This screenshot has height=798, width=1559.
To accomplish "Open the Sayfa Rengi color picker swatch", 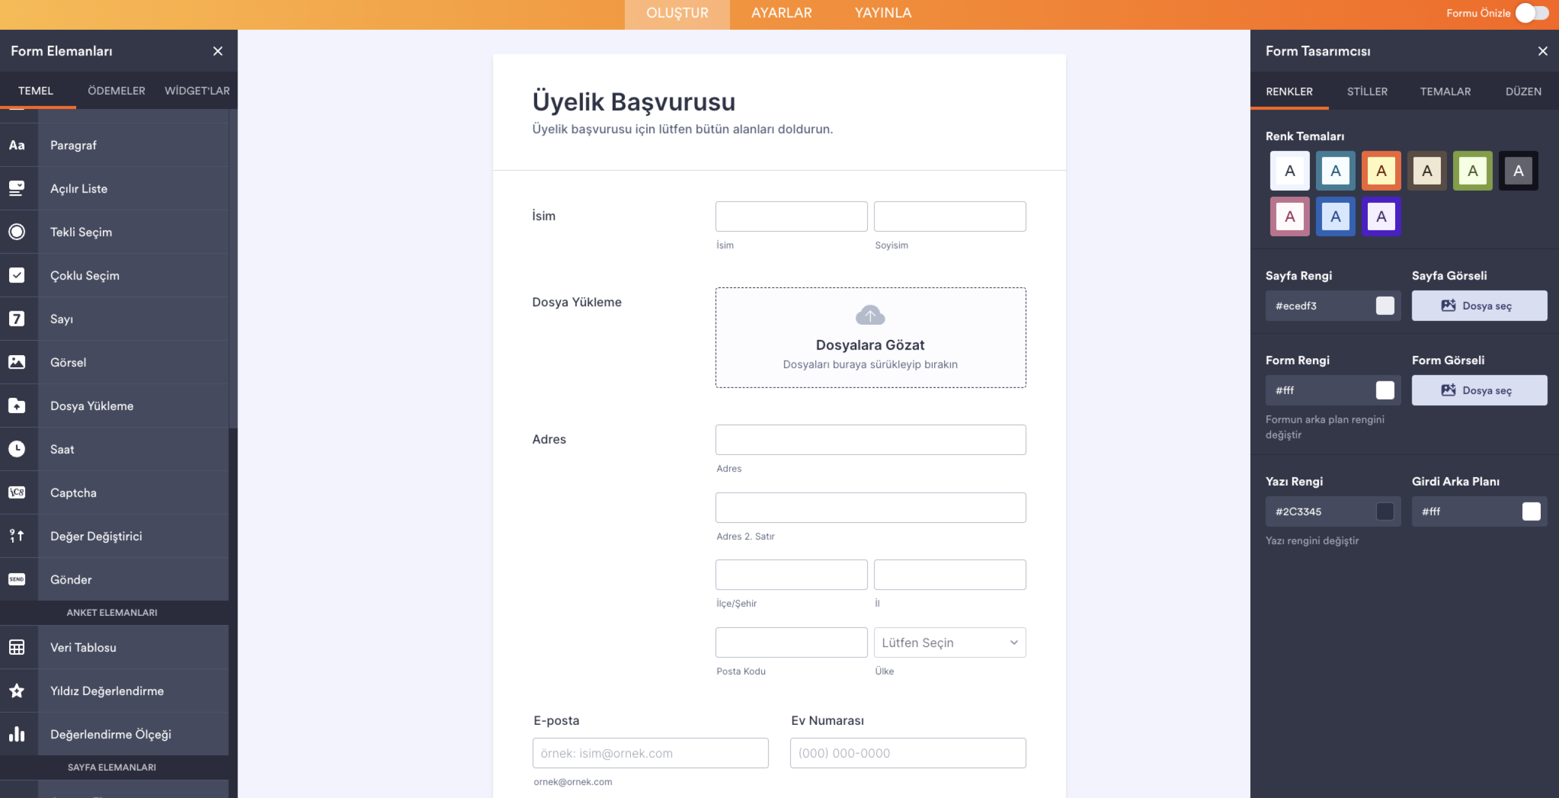I will tap(1385, 306).
